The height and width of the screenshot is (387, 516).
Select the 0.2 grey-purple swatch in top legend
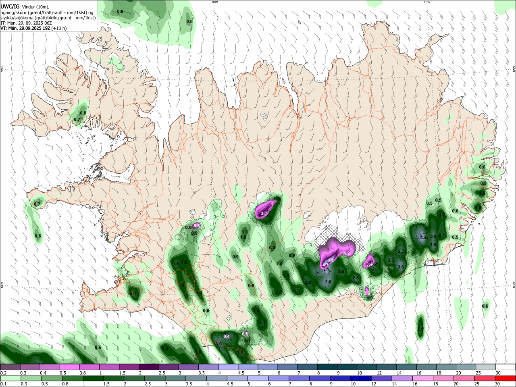(x=10, y=367)
